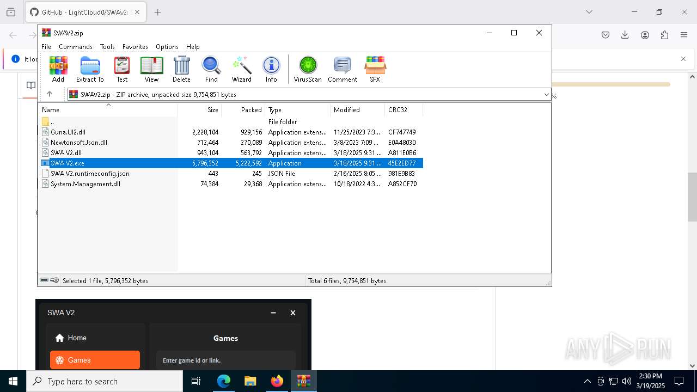The image size is (697, 392).
Task: Sort list by Modified column header
Action: [x=358, y=109]
